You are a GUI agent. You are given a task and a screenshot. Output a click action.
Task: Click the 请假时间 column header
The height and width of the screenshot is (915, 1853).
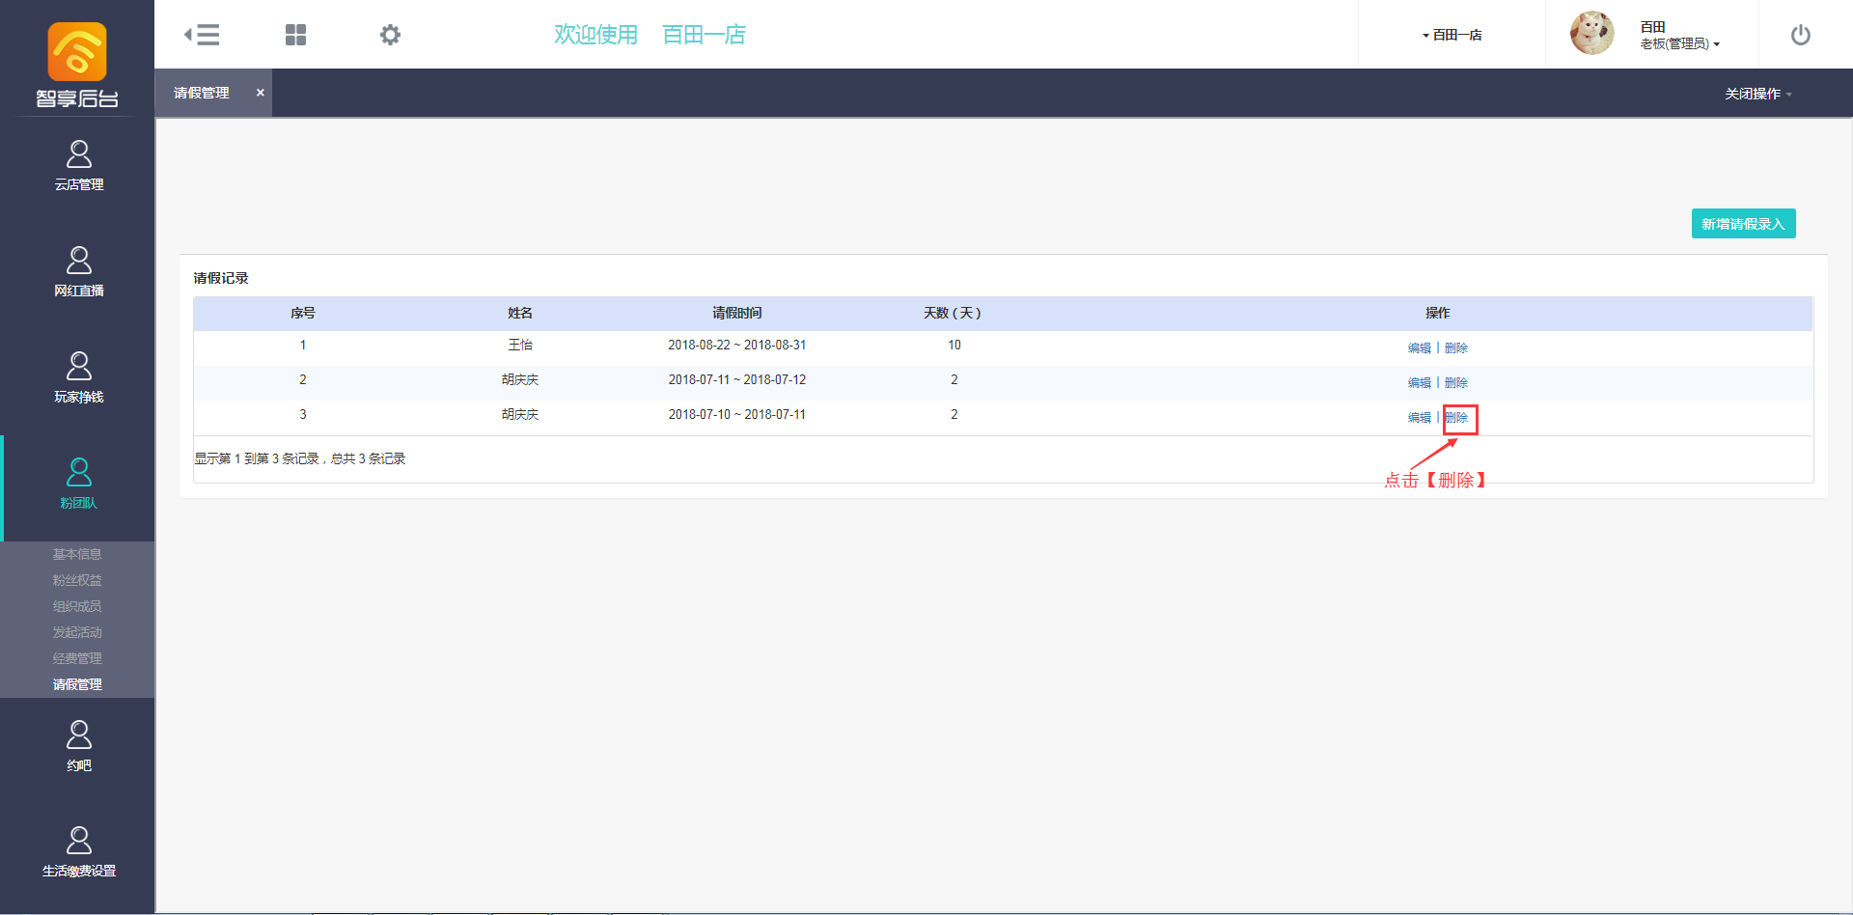737,313
